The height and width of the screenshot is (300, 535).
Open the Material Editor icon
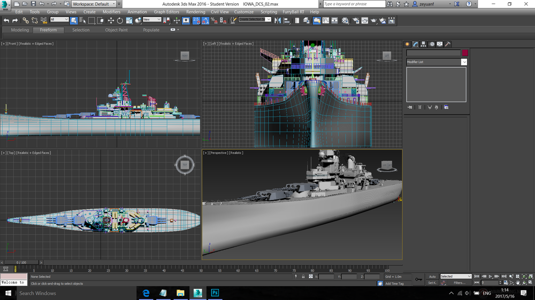[345, 20]
